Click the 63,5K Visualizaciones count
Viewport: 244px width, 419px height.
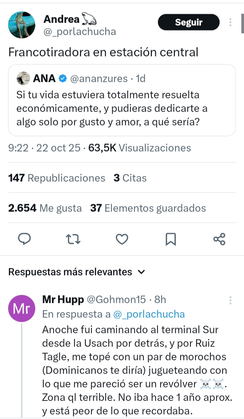coord(140,148)
